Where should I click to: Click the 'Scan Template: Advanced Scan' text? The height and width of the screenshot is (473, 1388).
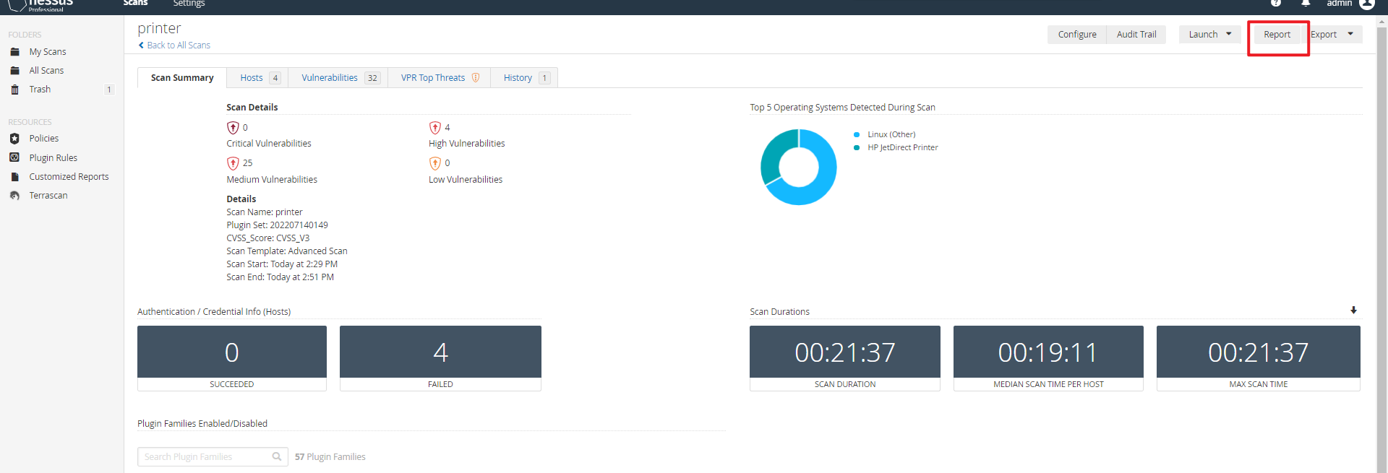(287, 251)
